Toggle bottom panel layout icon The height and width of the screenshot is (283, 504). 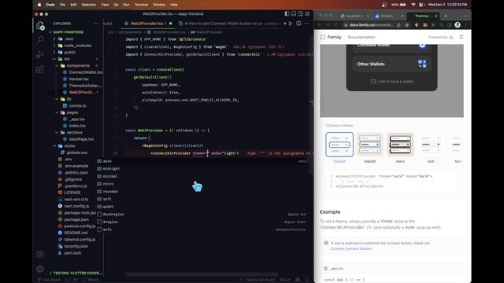(x=294, y=14)
